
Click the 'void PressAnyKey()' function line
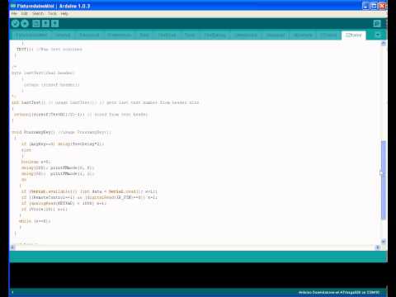click(61, 132)
